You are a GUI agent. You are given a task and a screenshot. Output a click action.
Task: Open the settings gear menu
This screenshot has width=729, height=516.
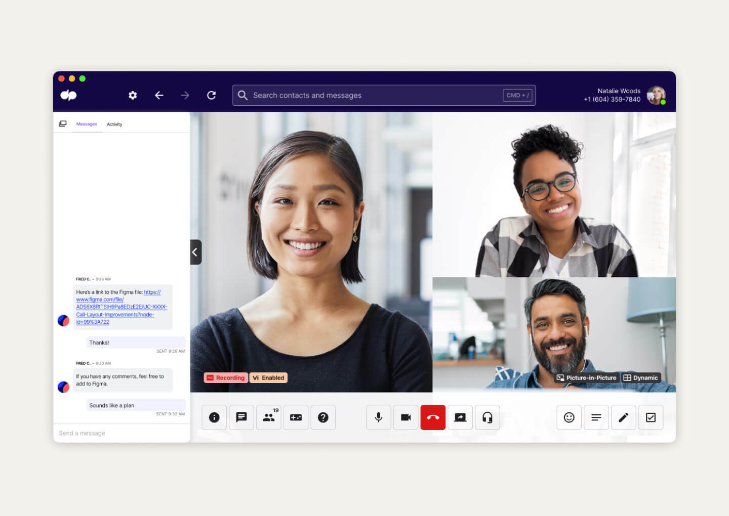132,95
